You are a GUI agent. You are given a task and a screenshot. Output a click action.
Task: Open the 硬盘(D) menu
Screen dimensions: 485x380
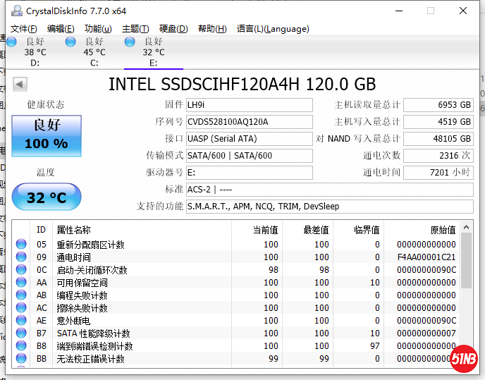pos(173,29)
